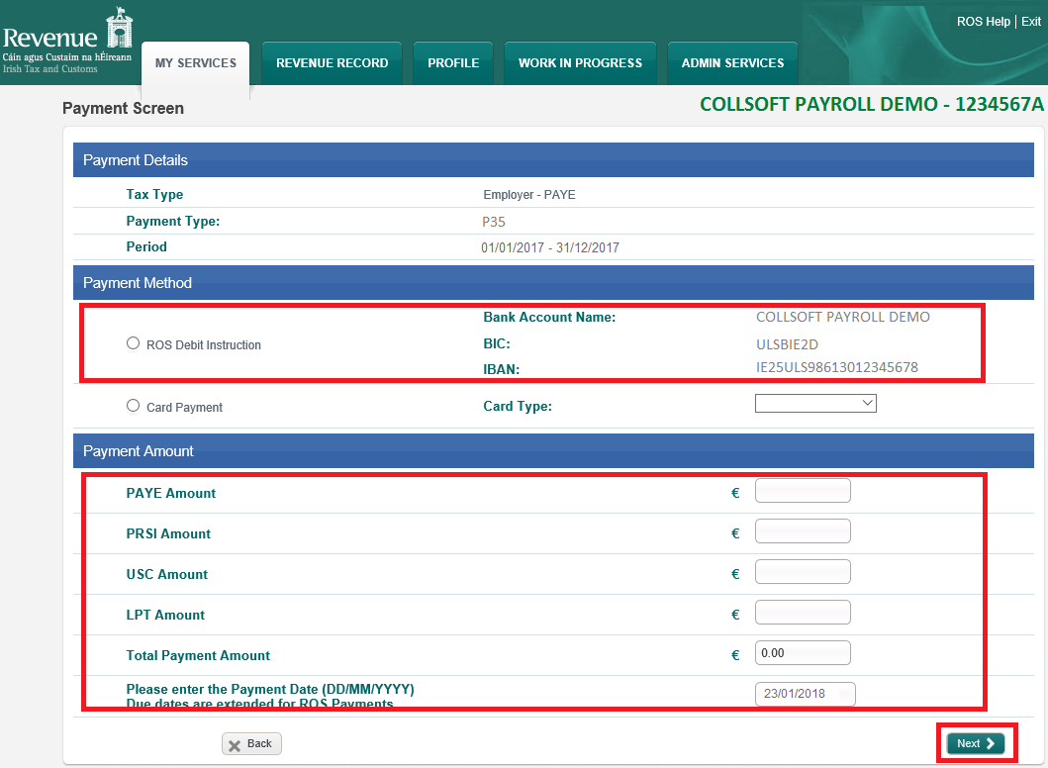Edit the Payment Date field
The image size is (1048, 768).
click(x=805, y=695)
